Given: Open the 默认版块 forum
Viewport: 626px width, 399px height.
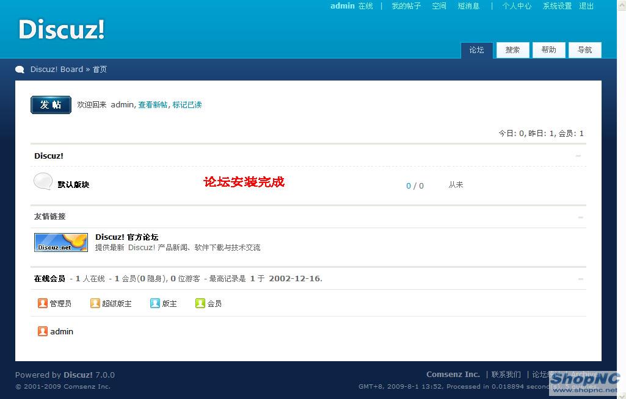Looking at the screenshot, I should click(x=73, y=184).
